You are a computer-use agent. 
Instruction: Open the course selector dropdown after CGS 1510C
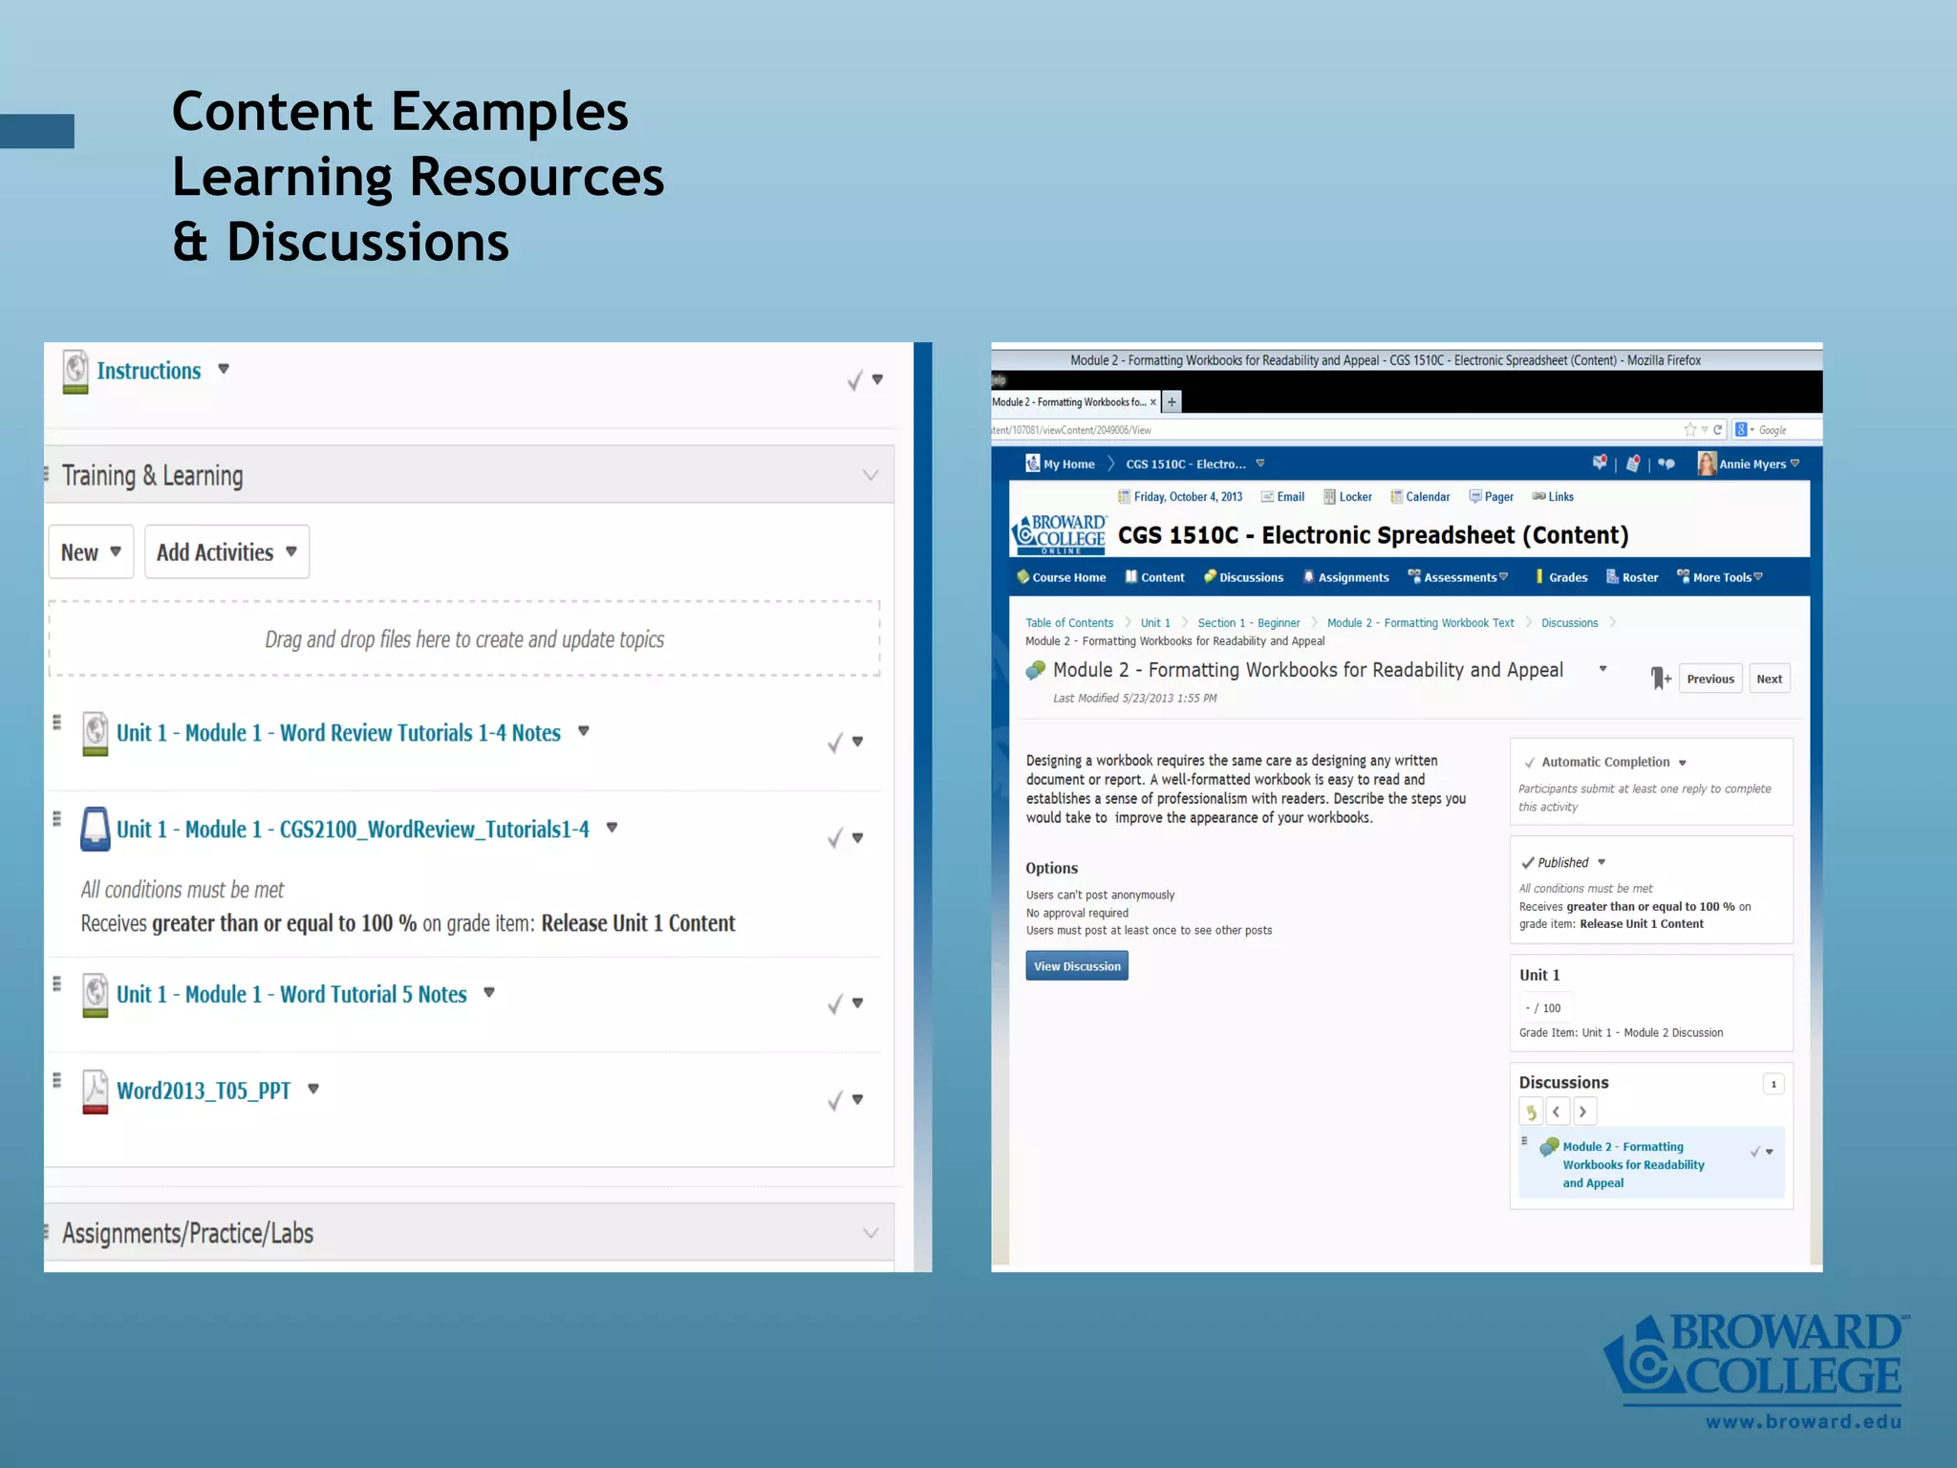pyautogui.click(x=1260, y=464)
